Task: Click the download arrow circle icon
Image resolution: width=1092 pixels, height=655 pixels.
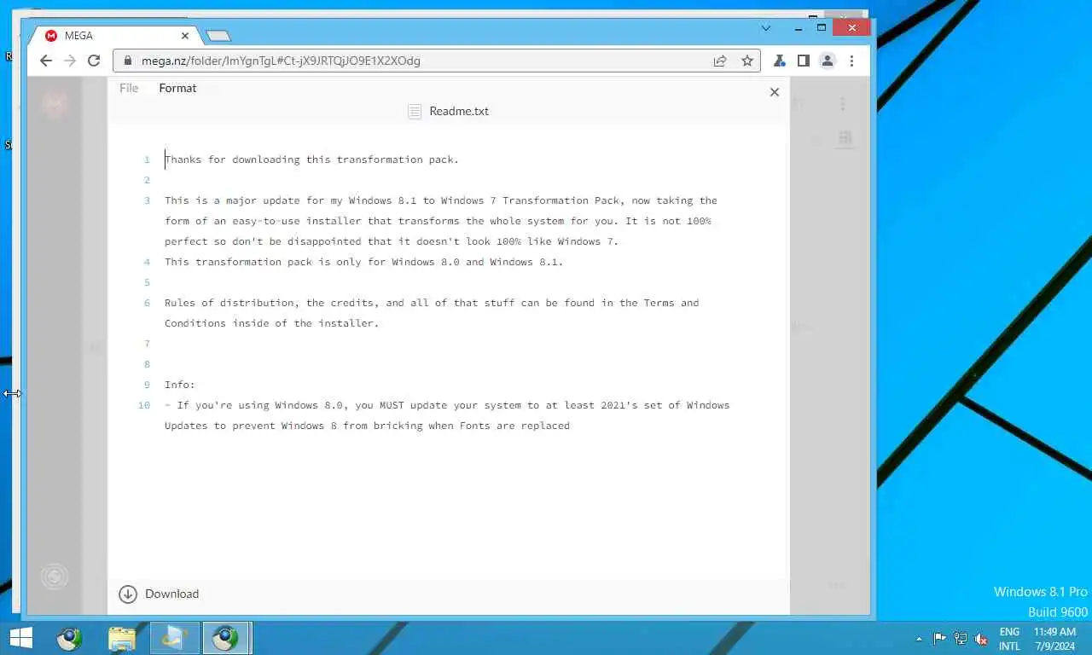Action: (128, 594)
